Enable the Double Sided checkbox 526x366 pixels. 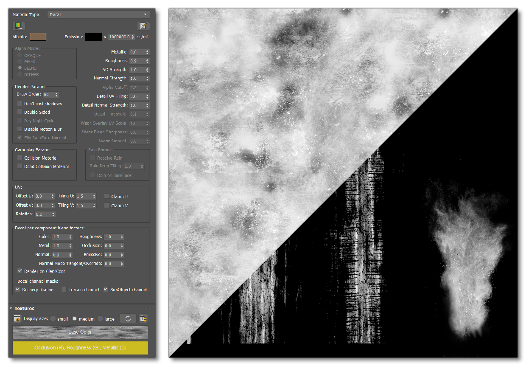[x=19, y=112]
